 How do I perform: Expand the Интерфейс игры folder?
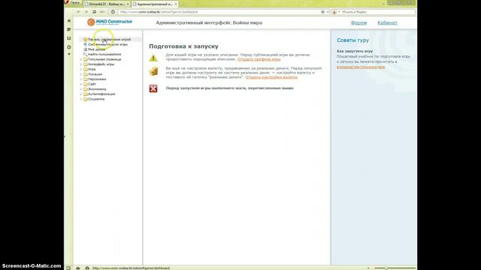(x=81, y=64)
